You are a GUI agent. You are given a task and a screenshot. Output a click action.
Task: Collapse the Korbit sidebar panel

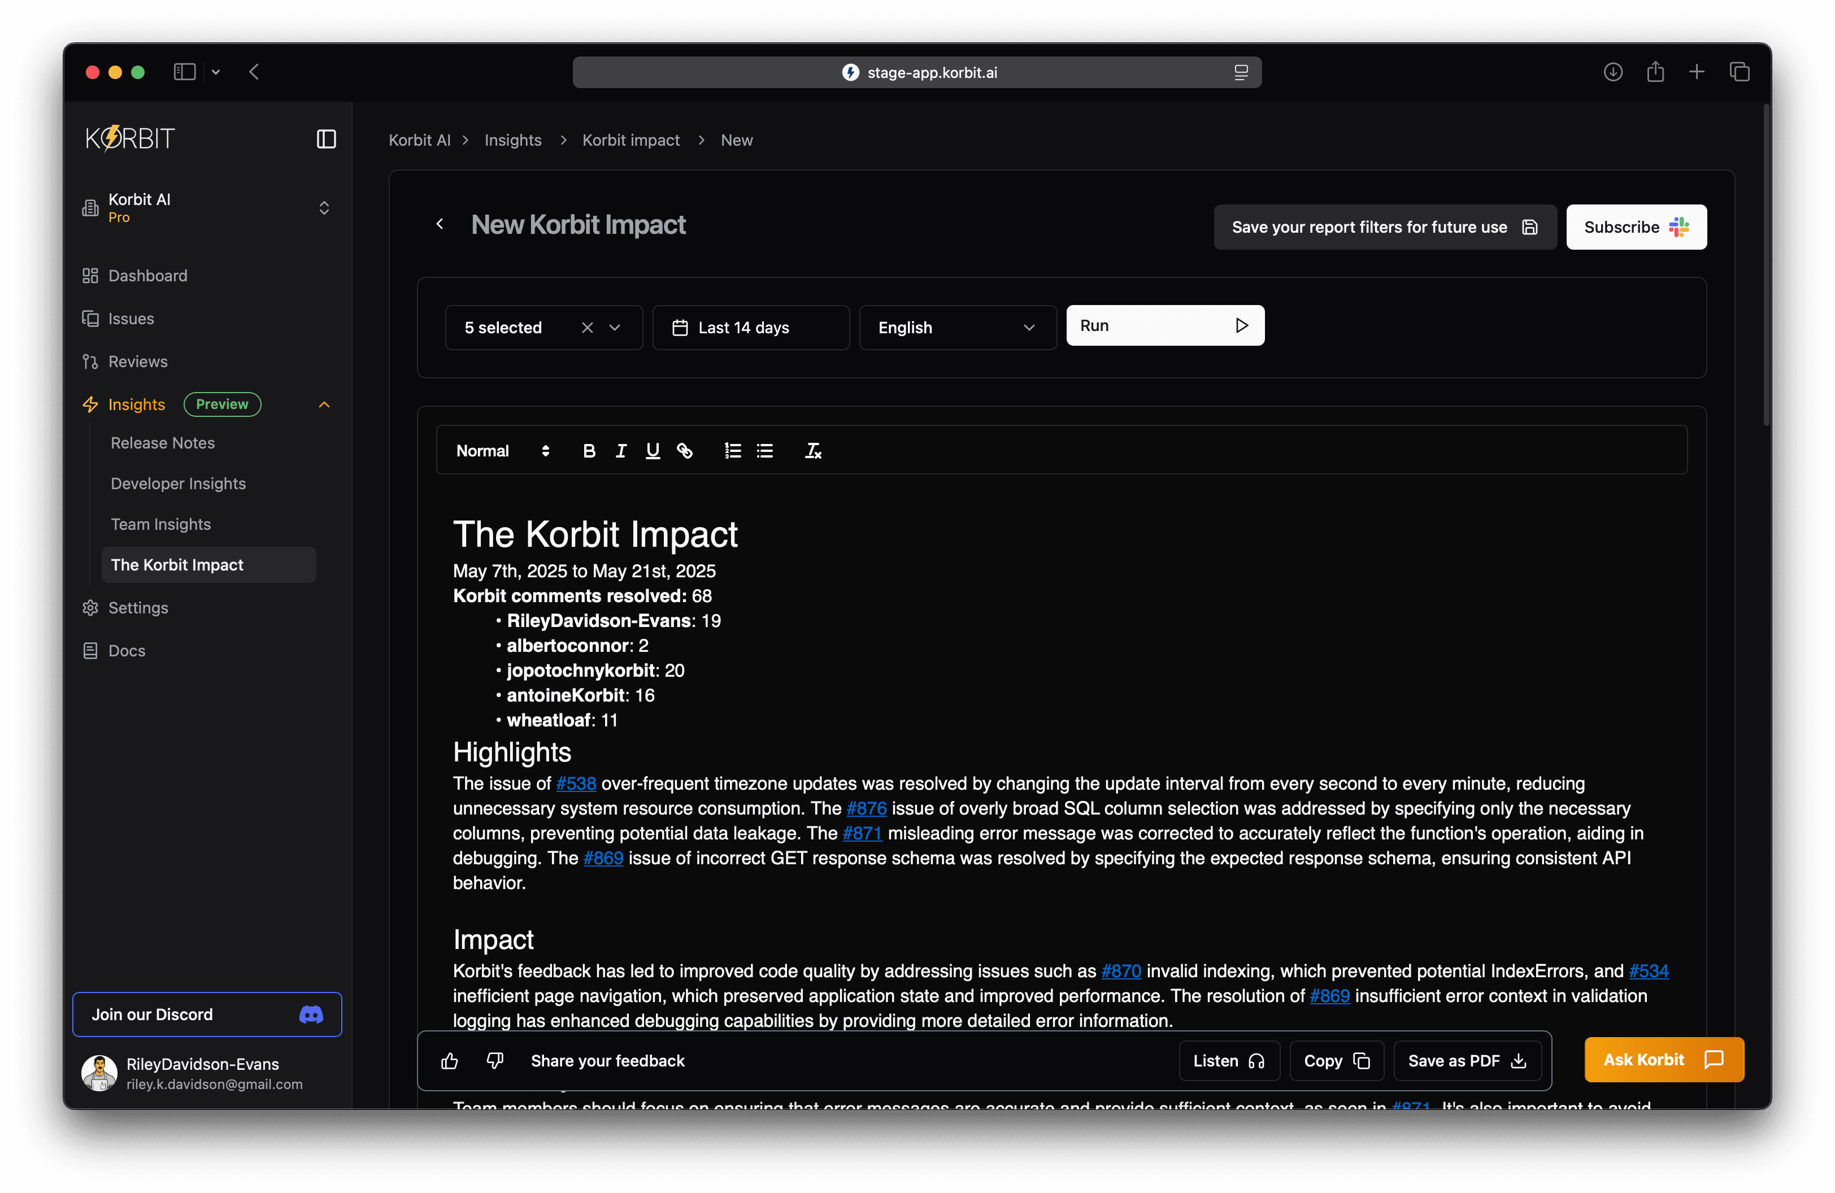pos(326,139)
